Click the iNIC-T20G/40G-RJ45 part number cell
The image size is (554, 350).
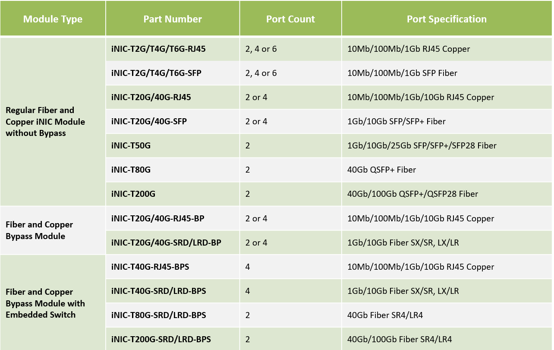[151, 97]
